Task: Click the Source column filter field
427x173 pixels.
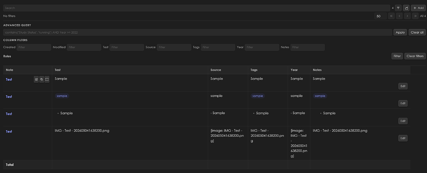Action: tap(174, 48)
